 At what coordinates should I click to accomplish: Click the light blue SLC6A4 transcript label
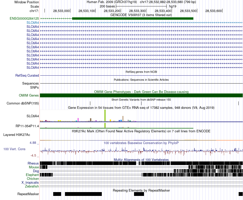[x=33, y=22]
